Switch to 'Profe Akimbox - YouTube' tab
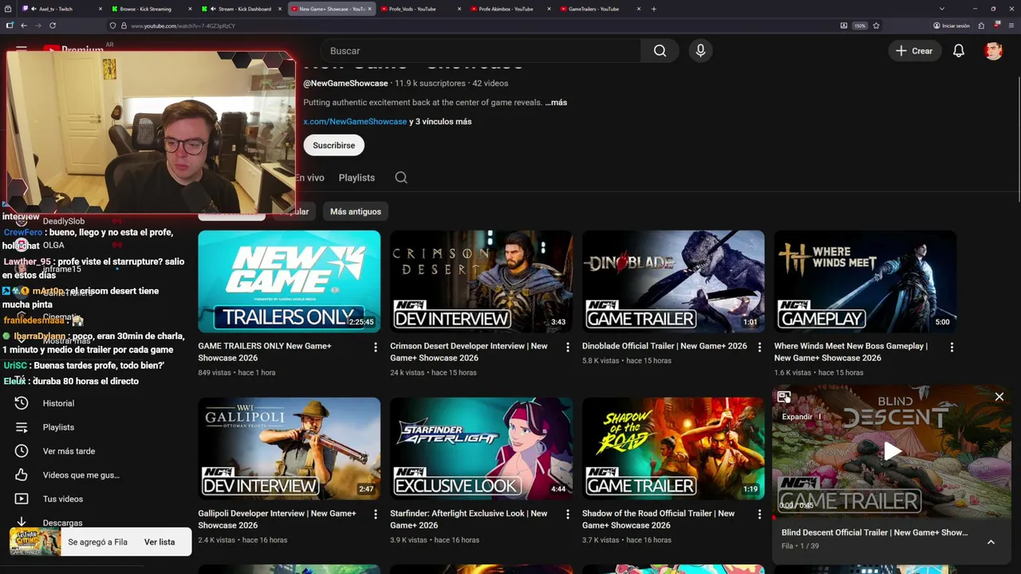 510,9
